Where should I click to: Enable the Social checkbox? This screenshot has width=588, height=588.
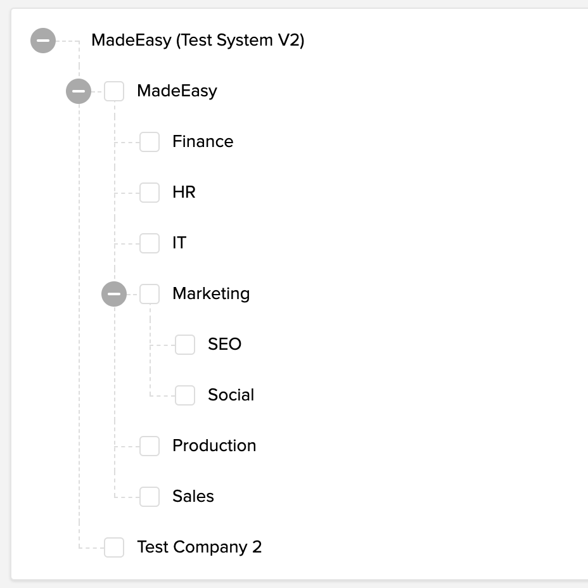(x=185, y=395)
